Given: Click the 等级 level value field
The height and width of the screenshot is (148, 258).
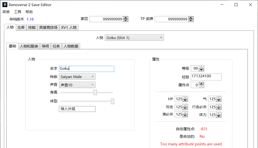Looking at the screenshot, I should pyautogui.click(x=195, y=68).
